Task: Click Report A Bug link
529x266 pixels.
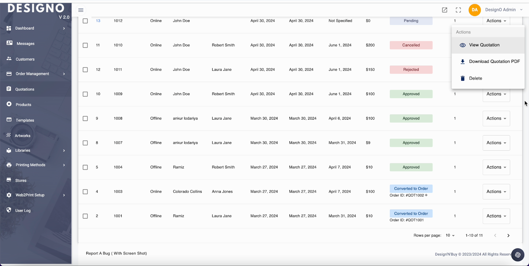Action: pyautogui.click(x=116, y=253)
